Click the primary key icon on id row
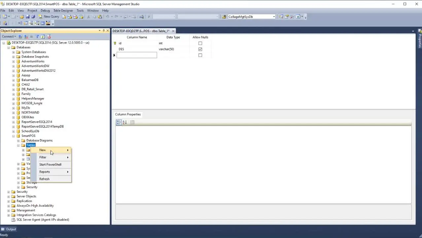This screenshot has width=422, height=238. click(115, 43)
